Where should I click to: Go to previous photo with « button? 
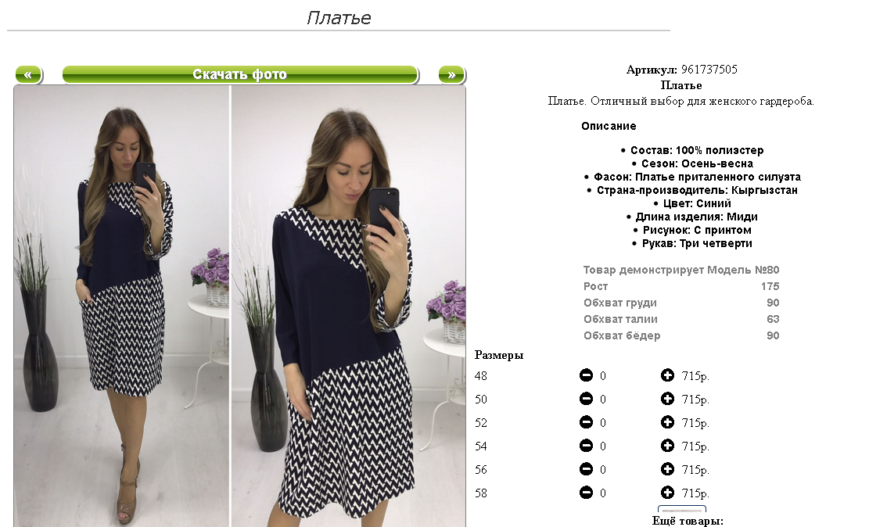(x=28, y=74)
